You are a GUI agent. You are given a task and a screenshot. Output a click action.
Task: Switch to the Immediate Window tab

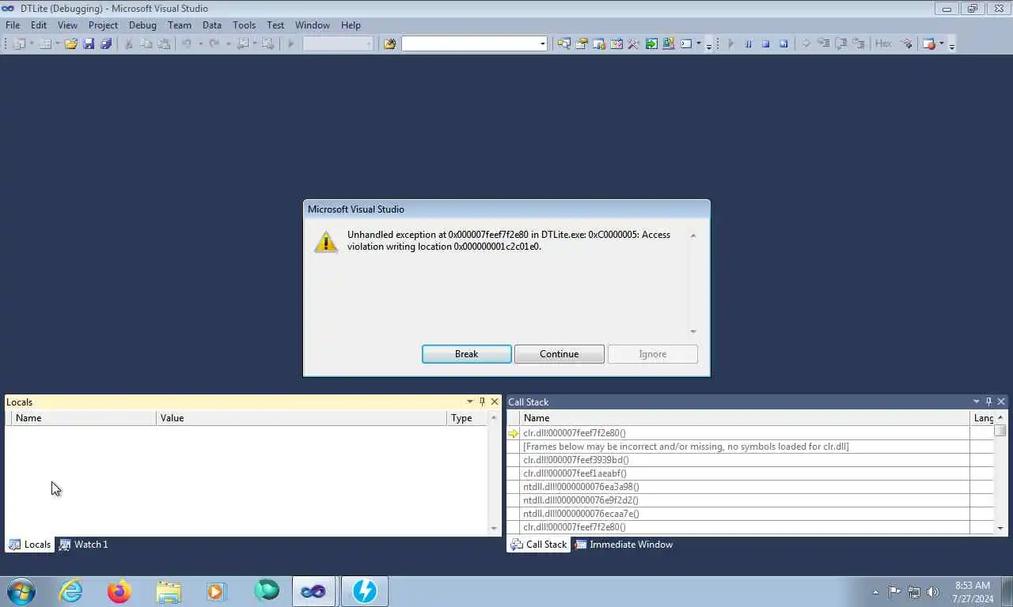tap(624, 545)
